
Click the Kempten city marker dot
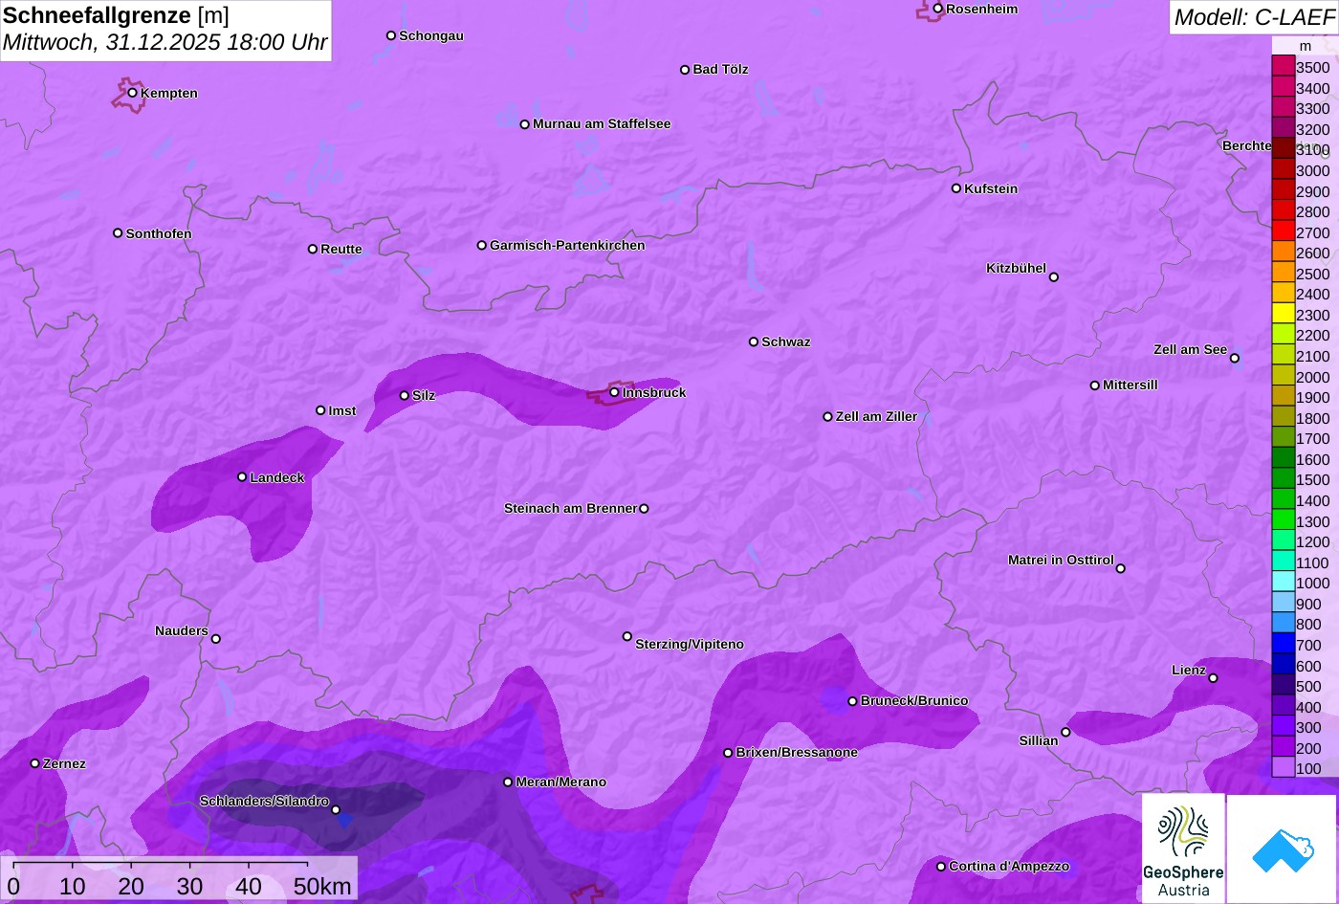point(133,93)
